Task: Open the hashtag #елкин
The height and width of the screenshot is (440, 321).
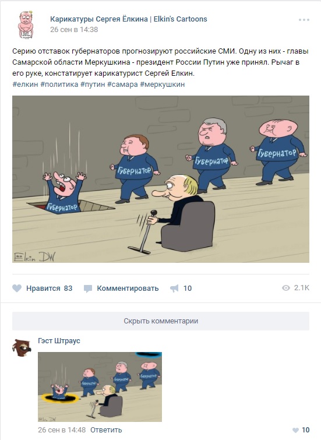Action: 25,85
